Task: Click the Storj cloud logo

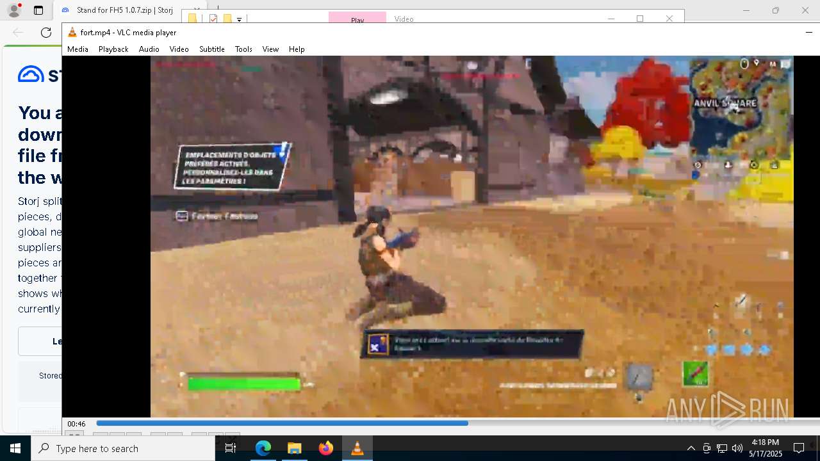Action: pyautogui.click(x=31, y=74)
